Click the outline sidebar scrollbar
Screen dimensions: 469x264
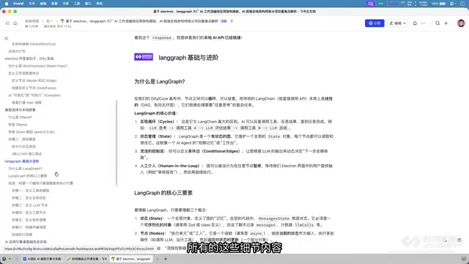tap(117, 143)
